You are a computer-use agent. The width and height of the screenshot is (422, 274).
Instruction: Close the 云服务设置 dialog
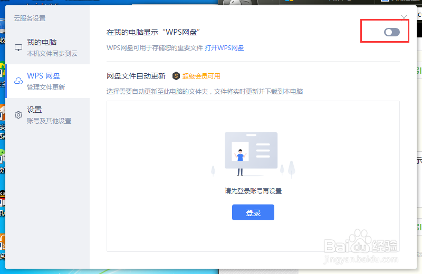click(404, 18)
